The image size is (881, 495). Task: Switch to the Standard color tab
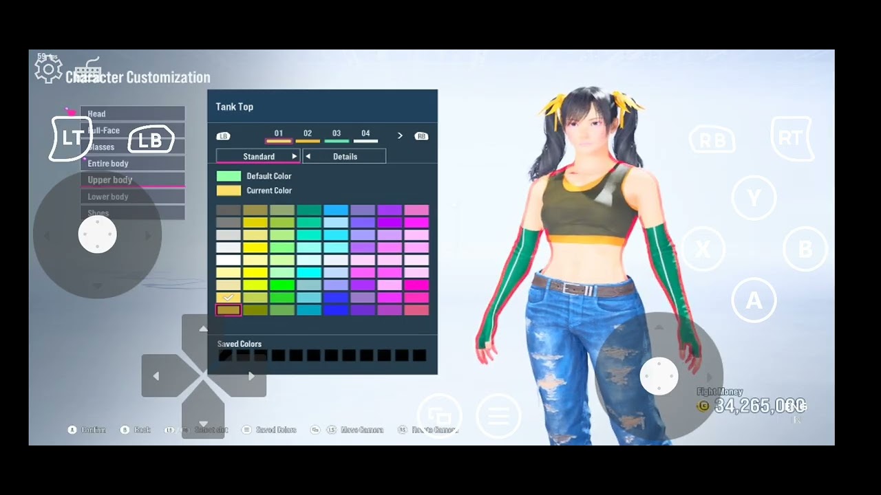[258, 157]
